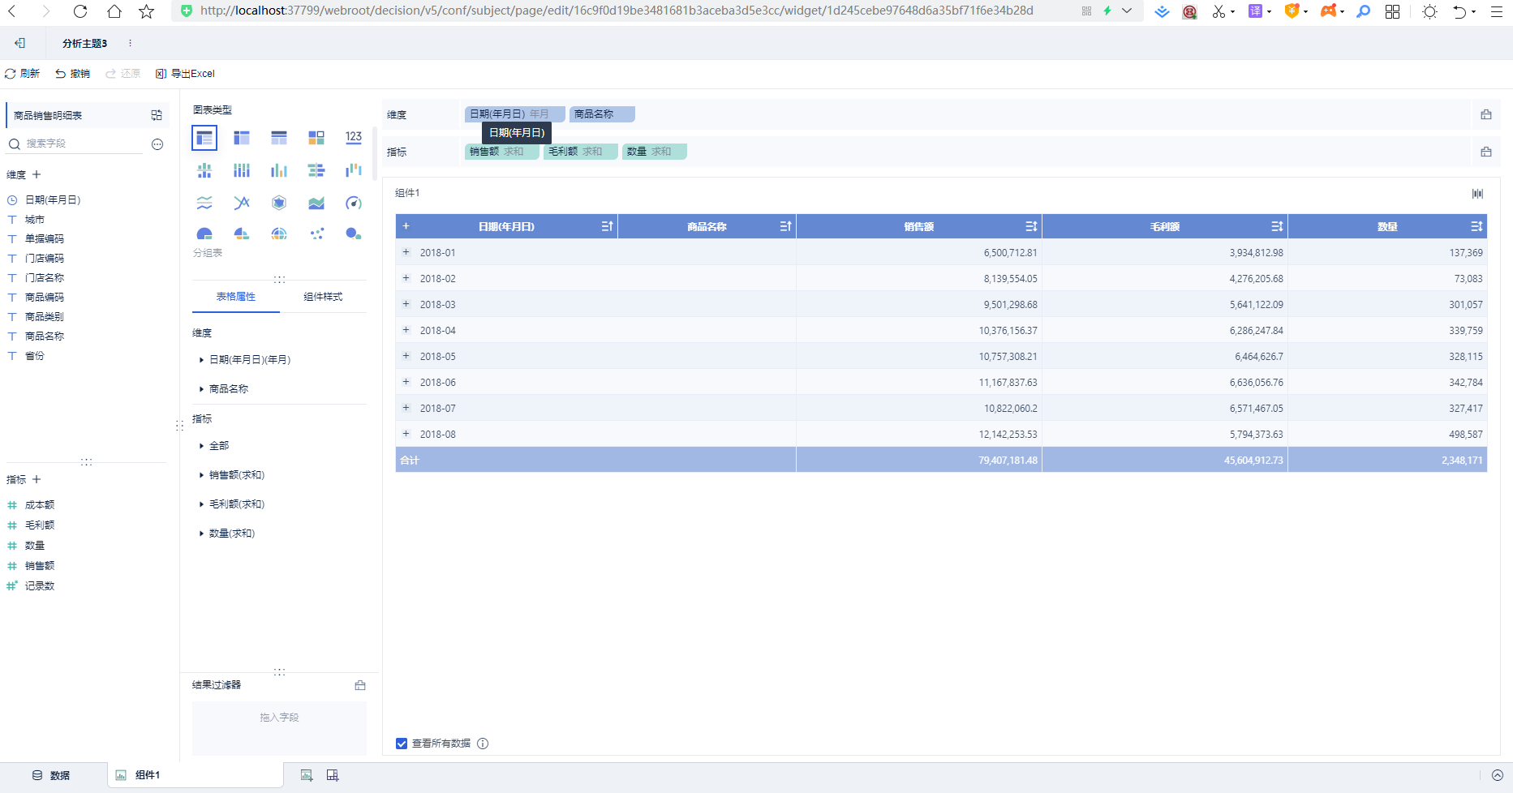Toggle the 查看所有数据 checkbox
Viewport: 1513px width, 793px height.
coord(402,744)
